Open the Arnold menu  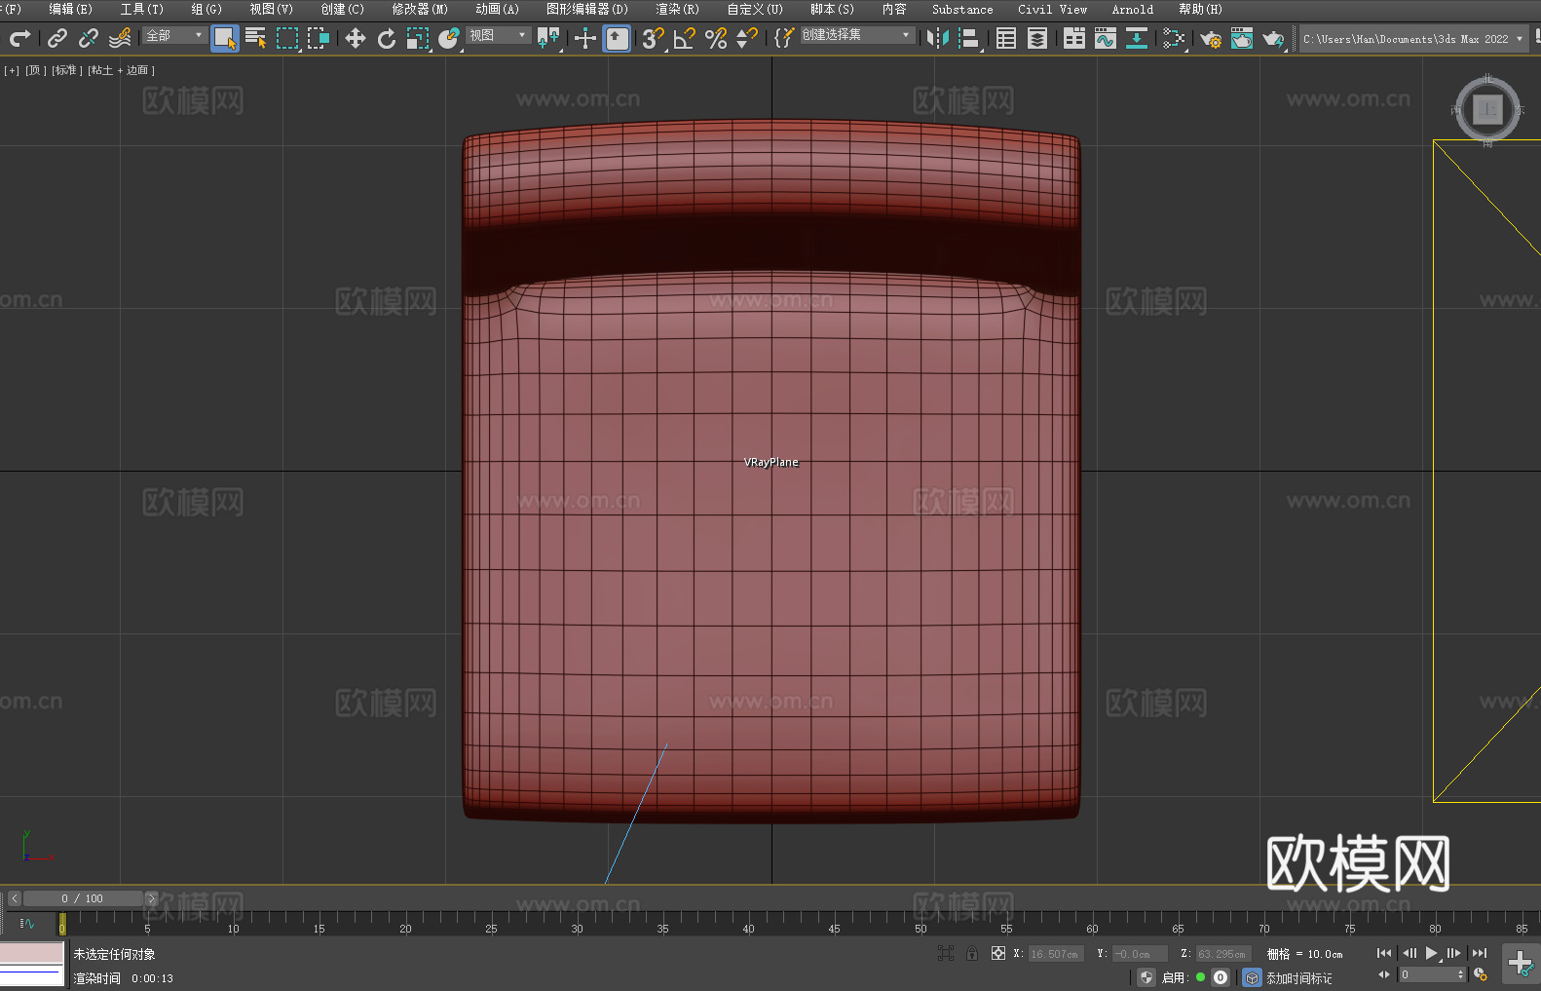[1133, 9]
